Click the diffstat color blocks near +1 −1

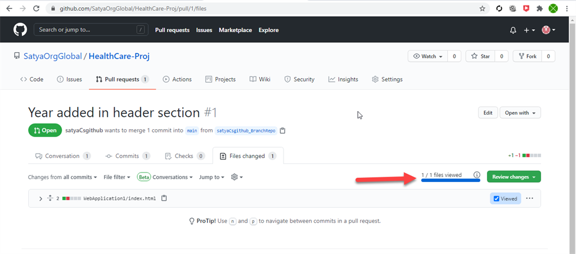pyautogui.click(x=532, y=156)
